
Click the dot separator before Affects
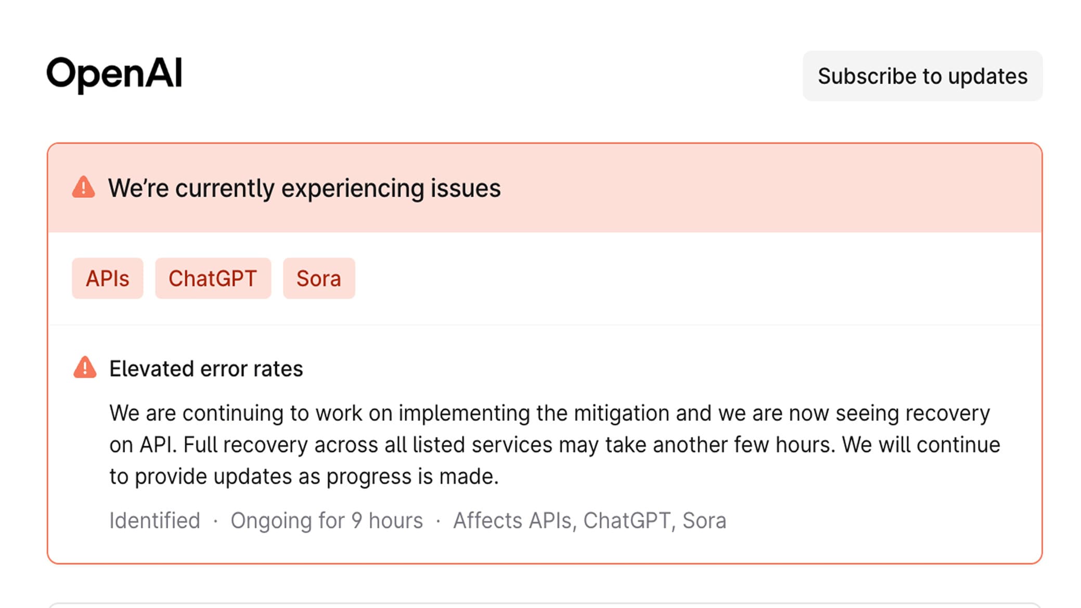point(438,521)
